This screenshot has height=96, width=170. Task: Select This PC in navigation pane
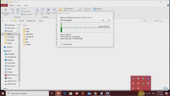[x=7, y=51]
